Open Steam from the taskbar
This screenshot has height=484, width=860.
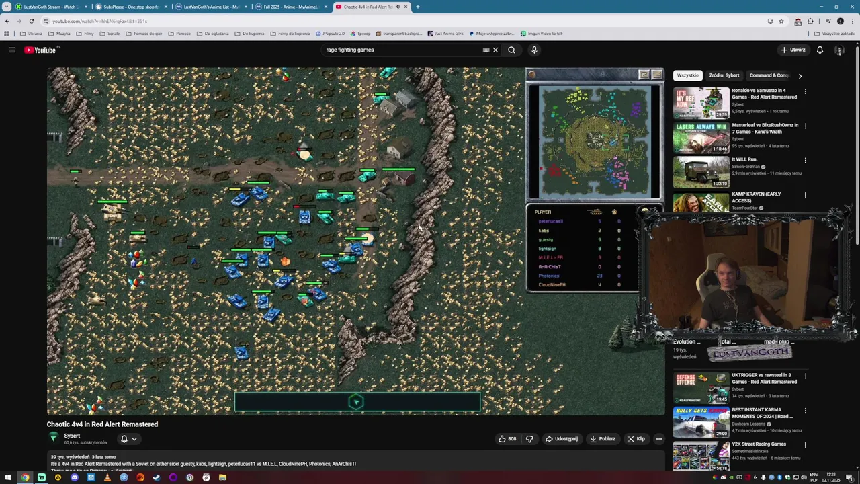pyautogui.click(x=157, y=477)
